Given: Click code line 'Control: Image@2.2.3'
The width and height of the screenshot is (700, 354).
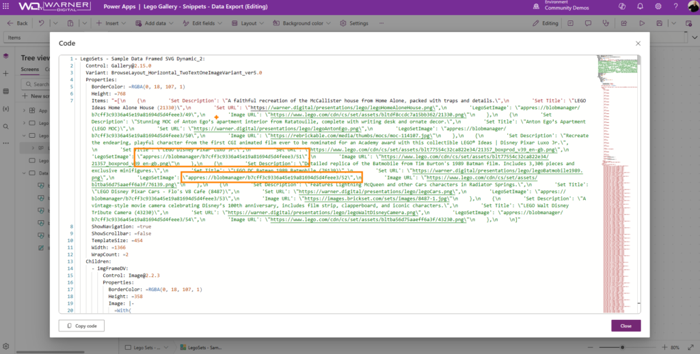Looking at the screenshot, I should (x=131, y=275).
